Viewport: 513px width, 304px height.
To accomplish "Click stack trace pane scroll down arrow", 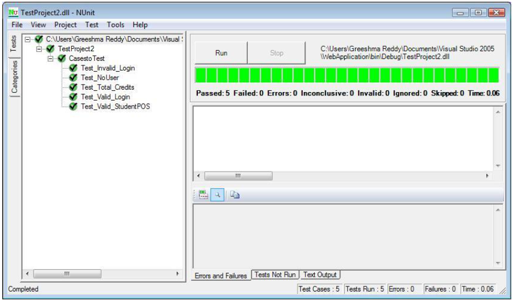I will (x=498, y=263).
